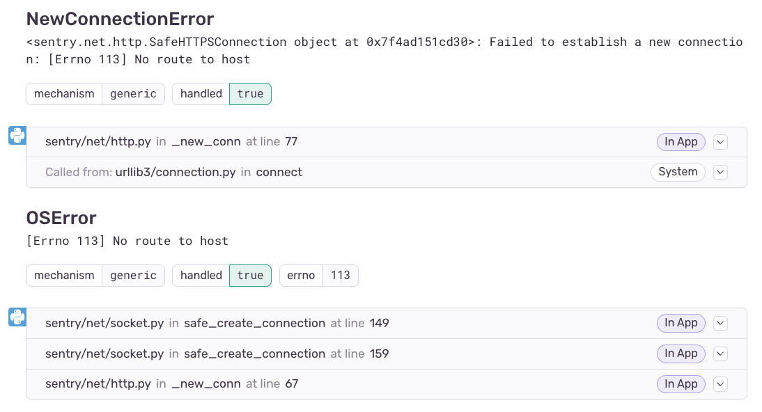Click the urllib3/connection.py filename link

click(x=176, y=172)
